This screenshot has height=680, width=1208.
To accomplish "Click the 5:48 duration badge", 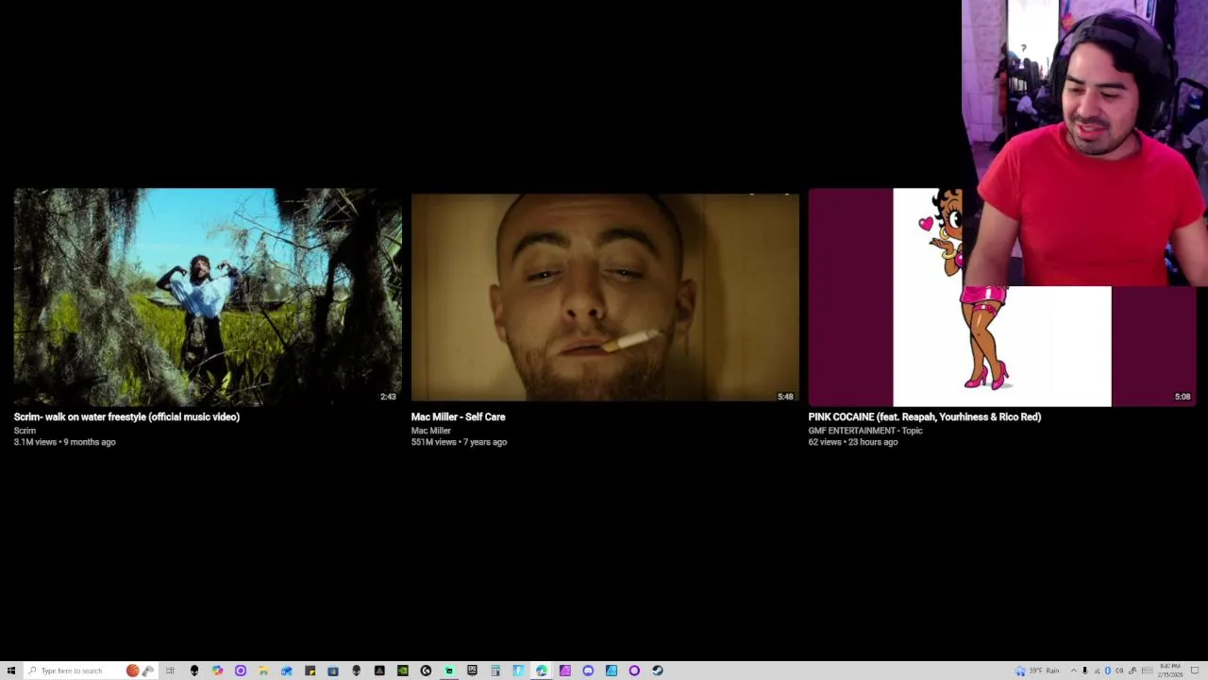I will [785, 397].
